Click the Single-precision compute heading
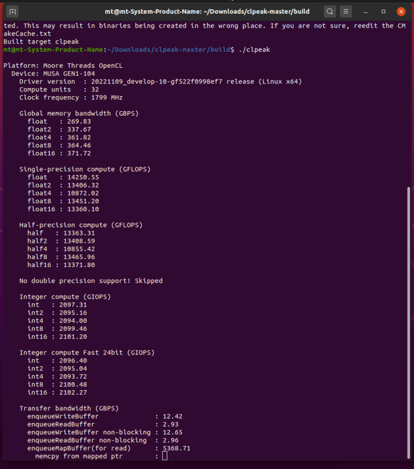Screen dimensions: 414x469 (x=85, y=169)
